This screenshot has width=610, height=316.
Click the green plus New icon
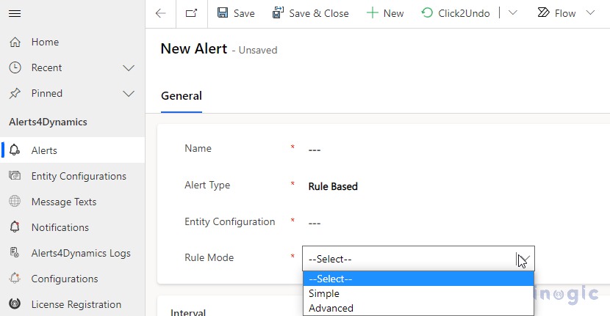[x=373, y=13]
